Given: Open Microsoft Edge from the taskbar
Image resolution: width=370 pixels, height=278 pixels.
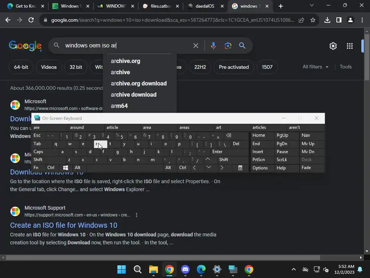Looking at the screenshot, I should [201, 269].
